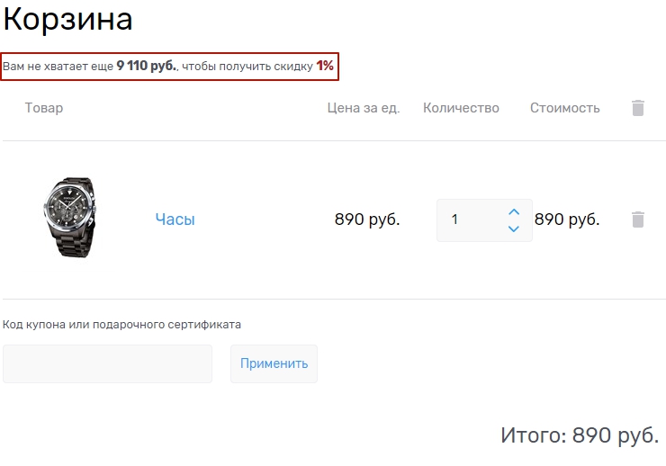
Task: Click the red 1% discount text
Action: coord(325,67)
